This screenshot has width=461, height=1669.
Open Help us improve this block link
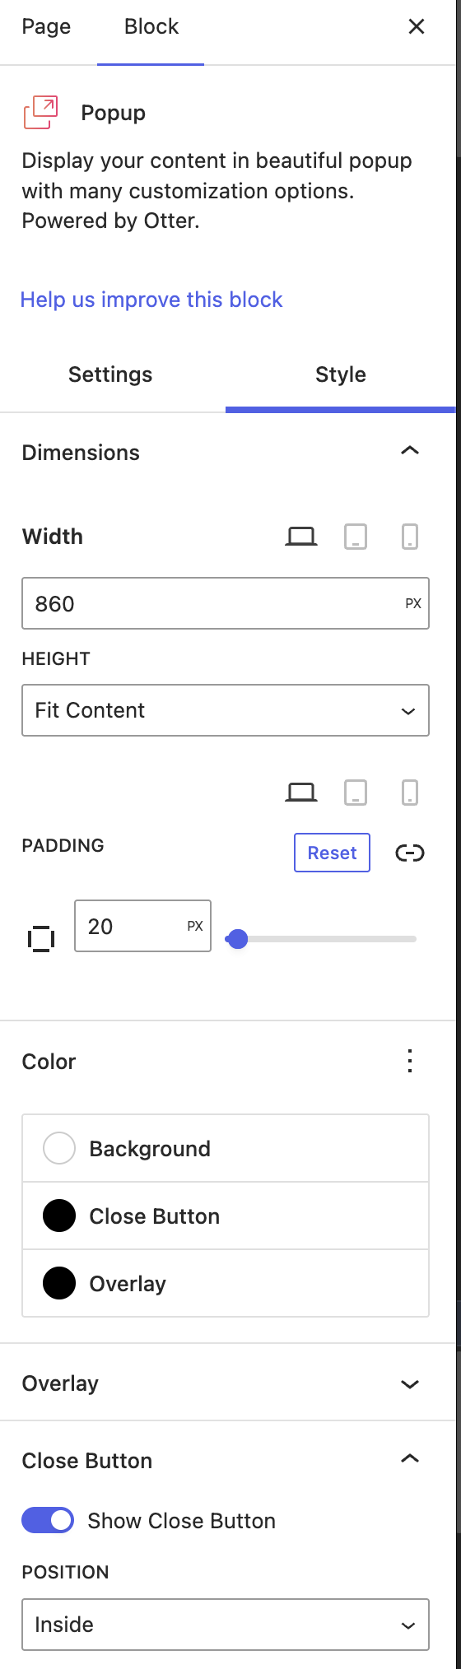[151, 300]
